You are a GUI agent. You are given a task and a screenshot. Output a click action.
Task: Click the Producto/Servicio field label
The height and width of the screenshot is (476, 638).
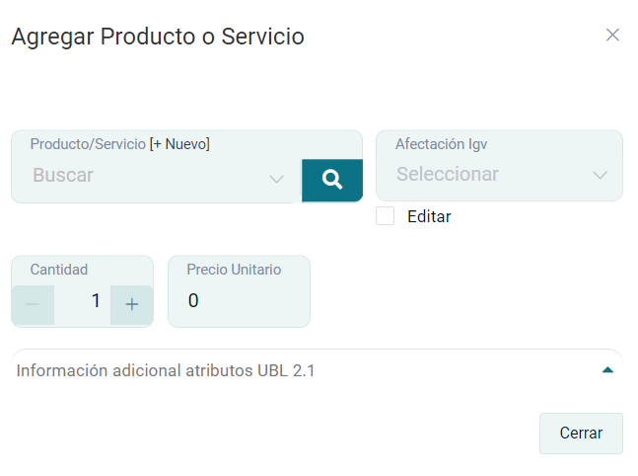[88, 144]
